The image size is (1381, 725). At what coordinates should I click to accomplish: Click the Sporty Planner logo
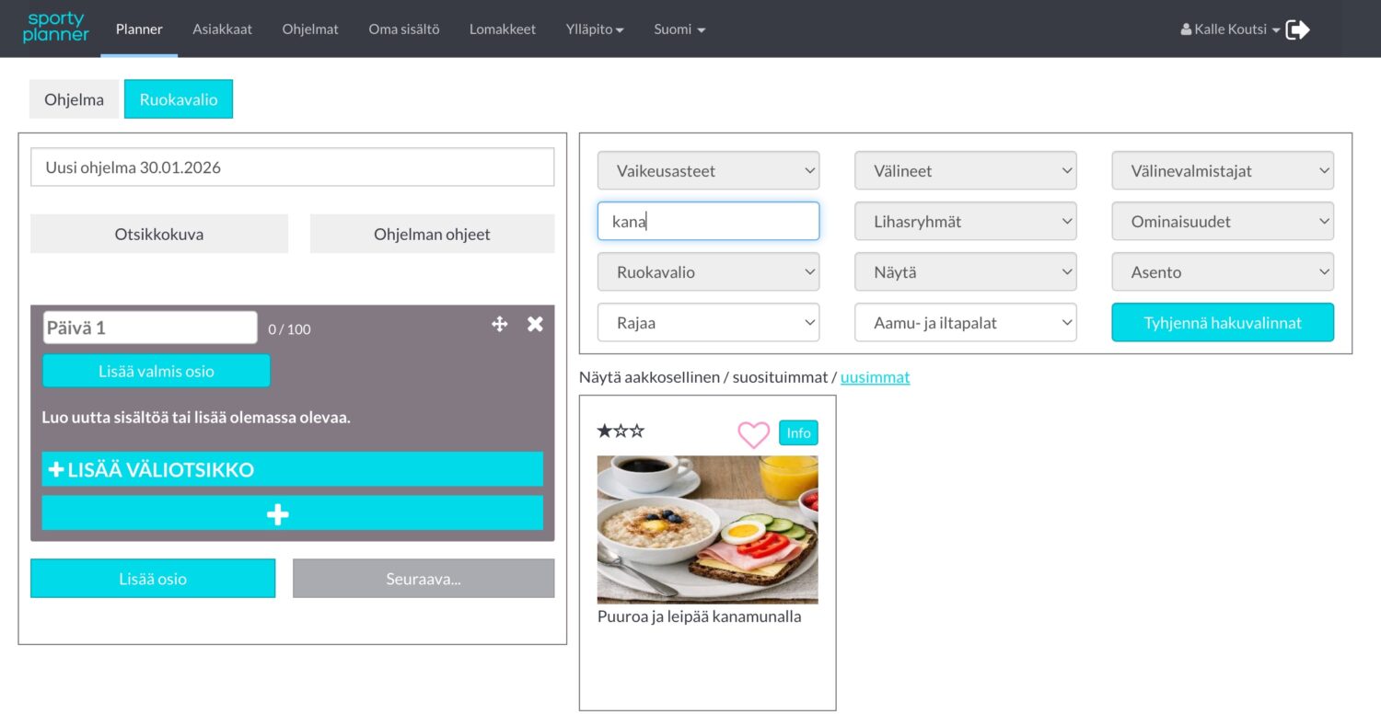click(x=56, y=28)
